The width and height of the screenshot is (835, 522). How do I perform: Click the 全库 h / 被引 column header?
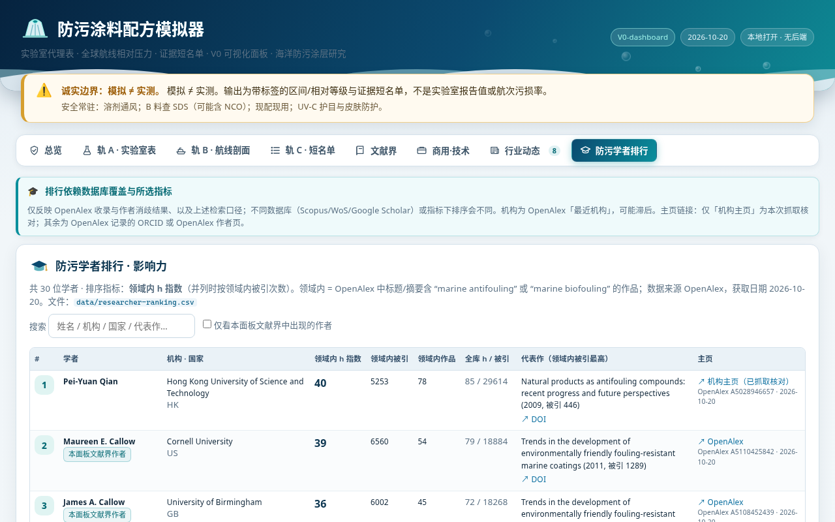pos(487,359)
